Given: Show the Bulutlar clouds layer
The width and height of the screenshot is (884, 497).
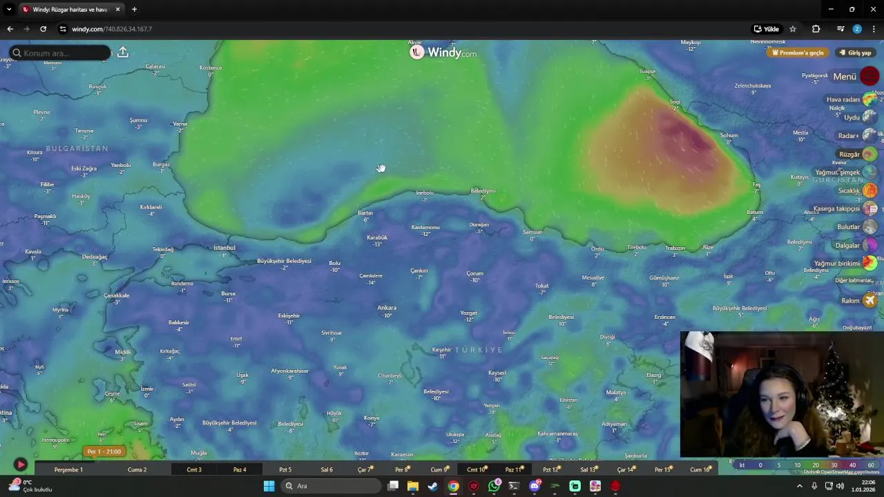Looking at the screenshot, I should pos(857,227).
